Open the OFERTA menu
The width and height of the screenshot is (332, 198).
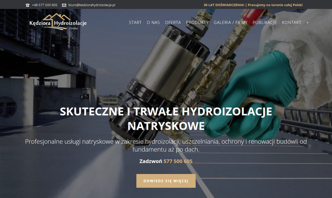(x=173, y=22)
